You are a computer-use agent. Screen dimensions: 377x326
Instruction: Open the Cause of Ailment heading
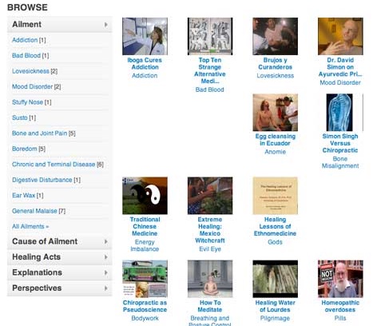click(45, 241)
